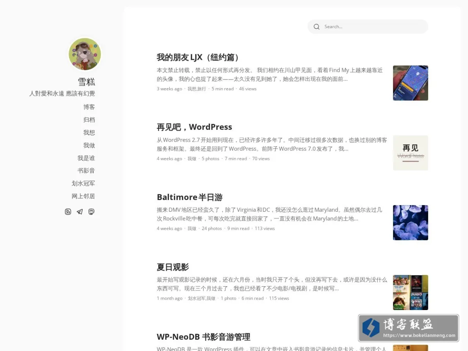The image size is (468, 351).
Task: Click the '7 min read' text
Action: point(236,159)
